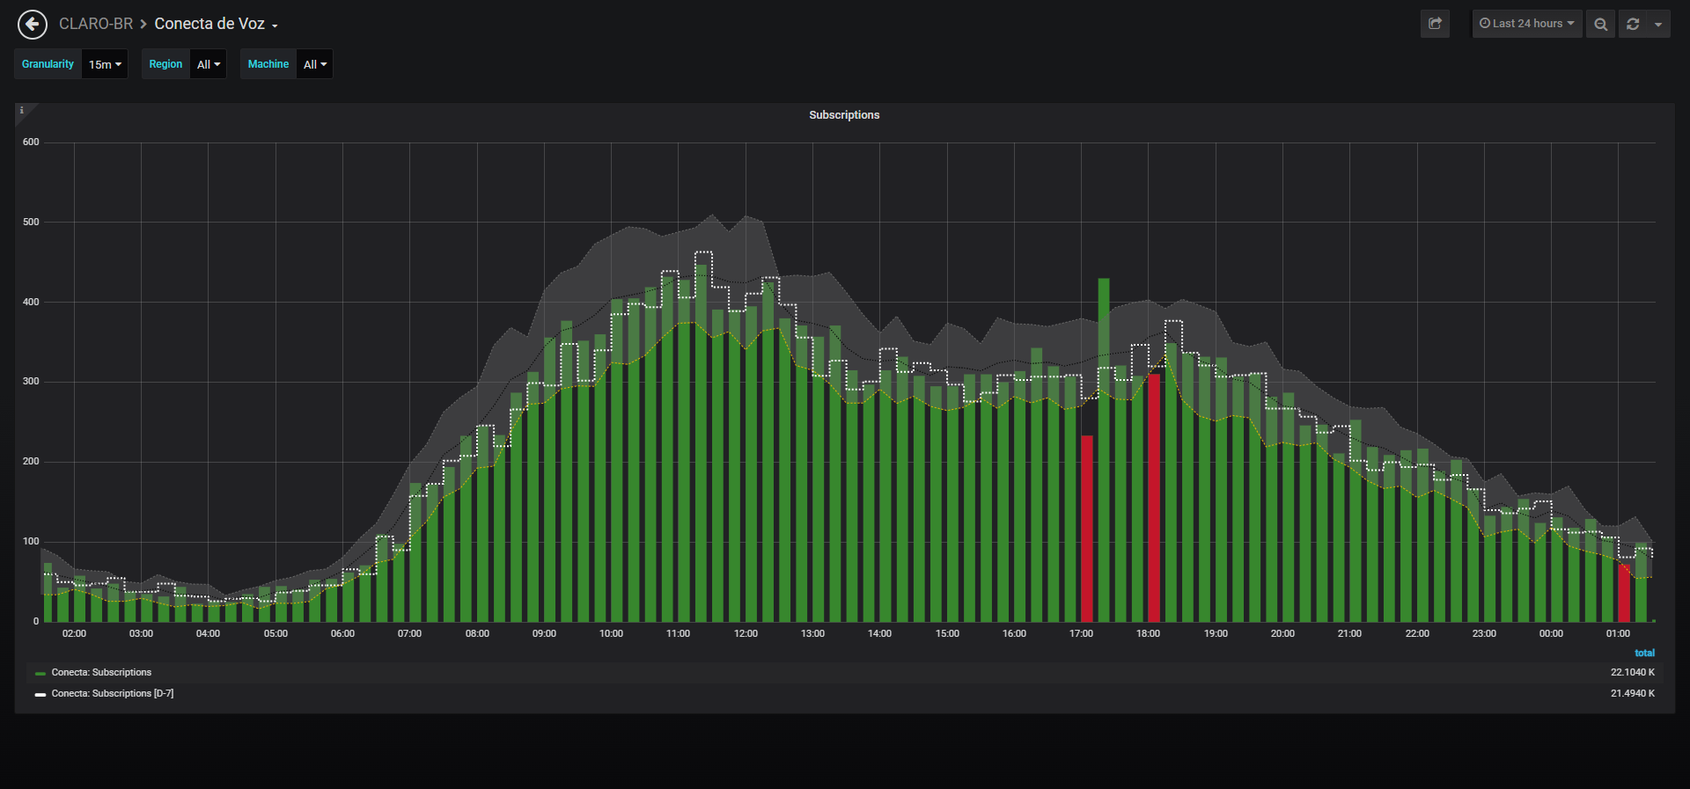Screen dimensions: 1690x789
Task: Click the Granularity variable label
Action: [x=48, y=64]
